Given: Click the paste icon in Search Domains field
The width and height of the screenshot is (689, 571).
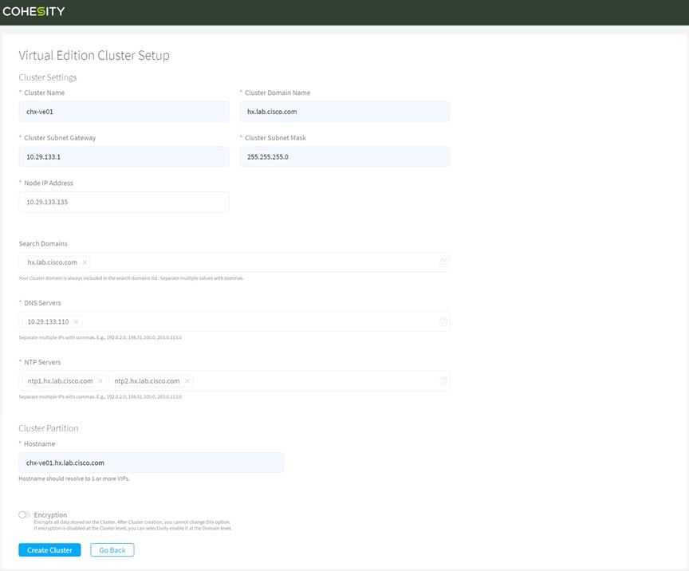Looking at the screenshot, I should coord(443,262).
